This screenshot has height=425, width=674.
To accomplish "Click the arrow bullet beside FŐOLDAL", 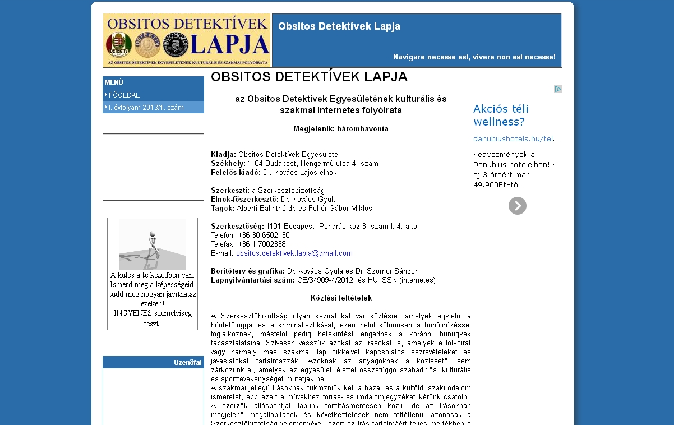I will coord(106,95).
